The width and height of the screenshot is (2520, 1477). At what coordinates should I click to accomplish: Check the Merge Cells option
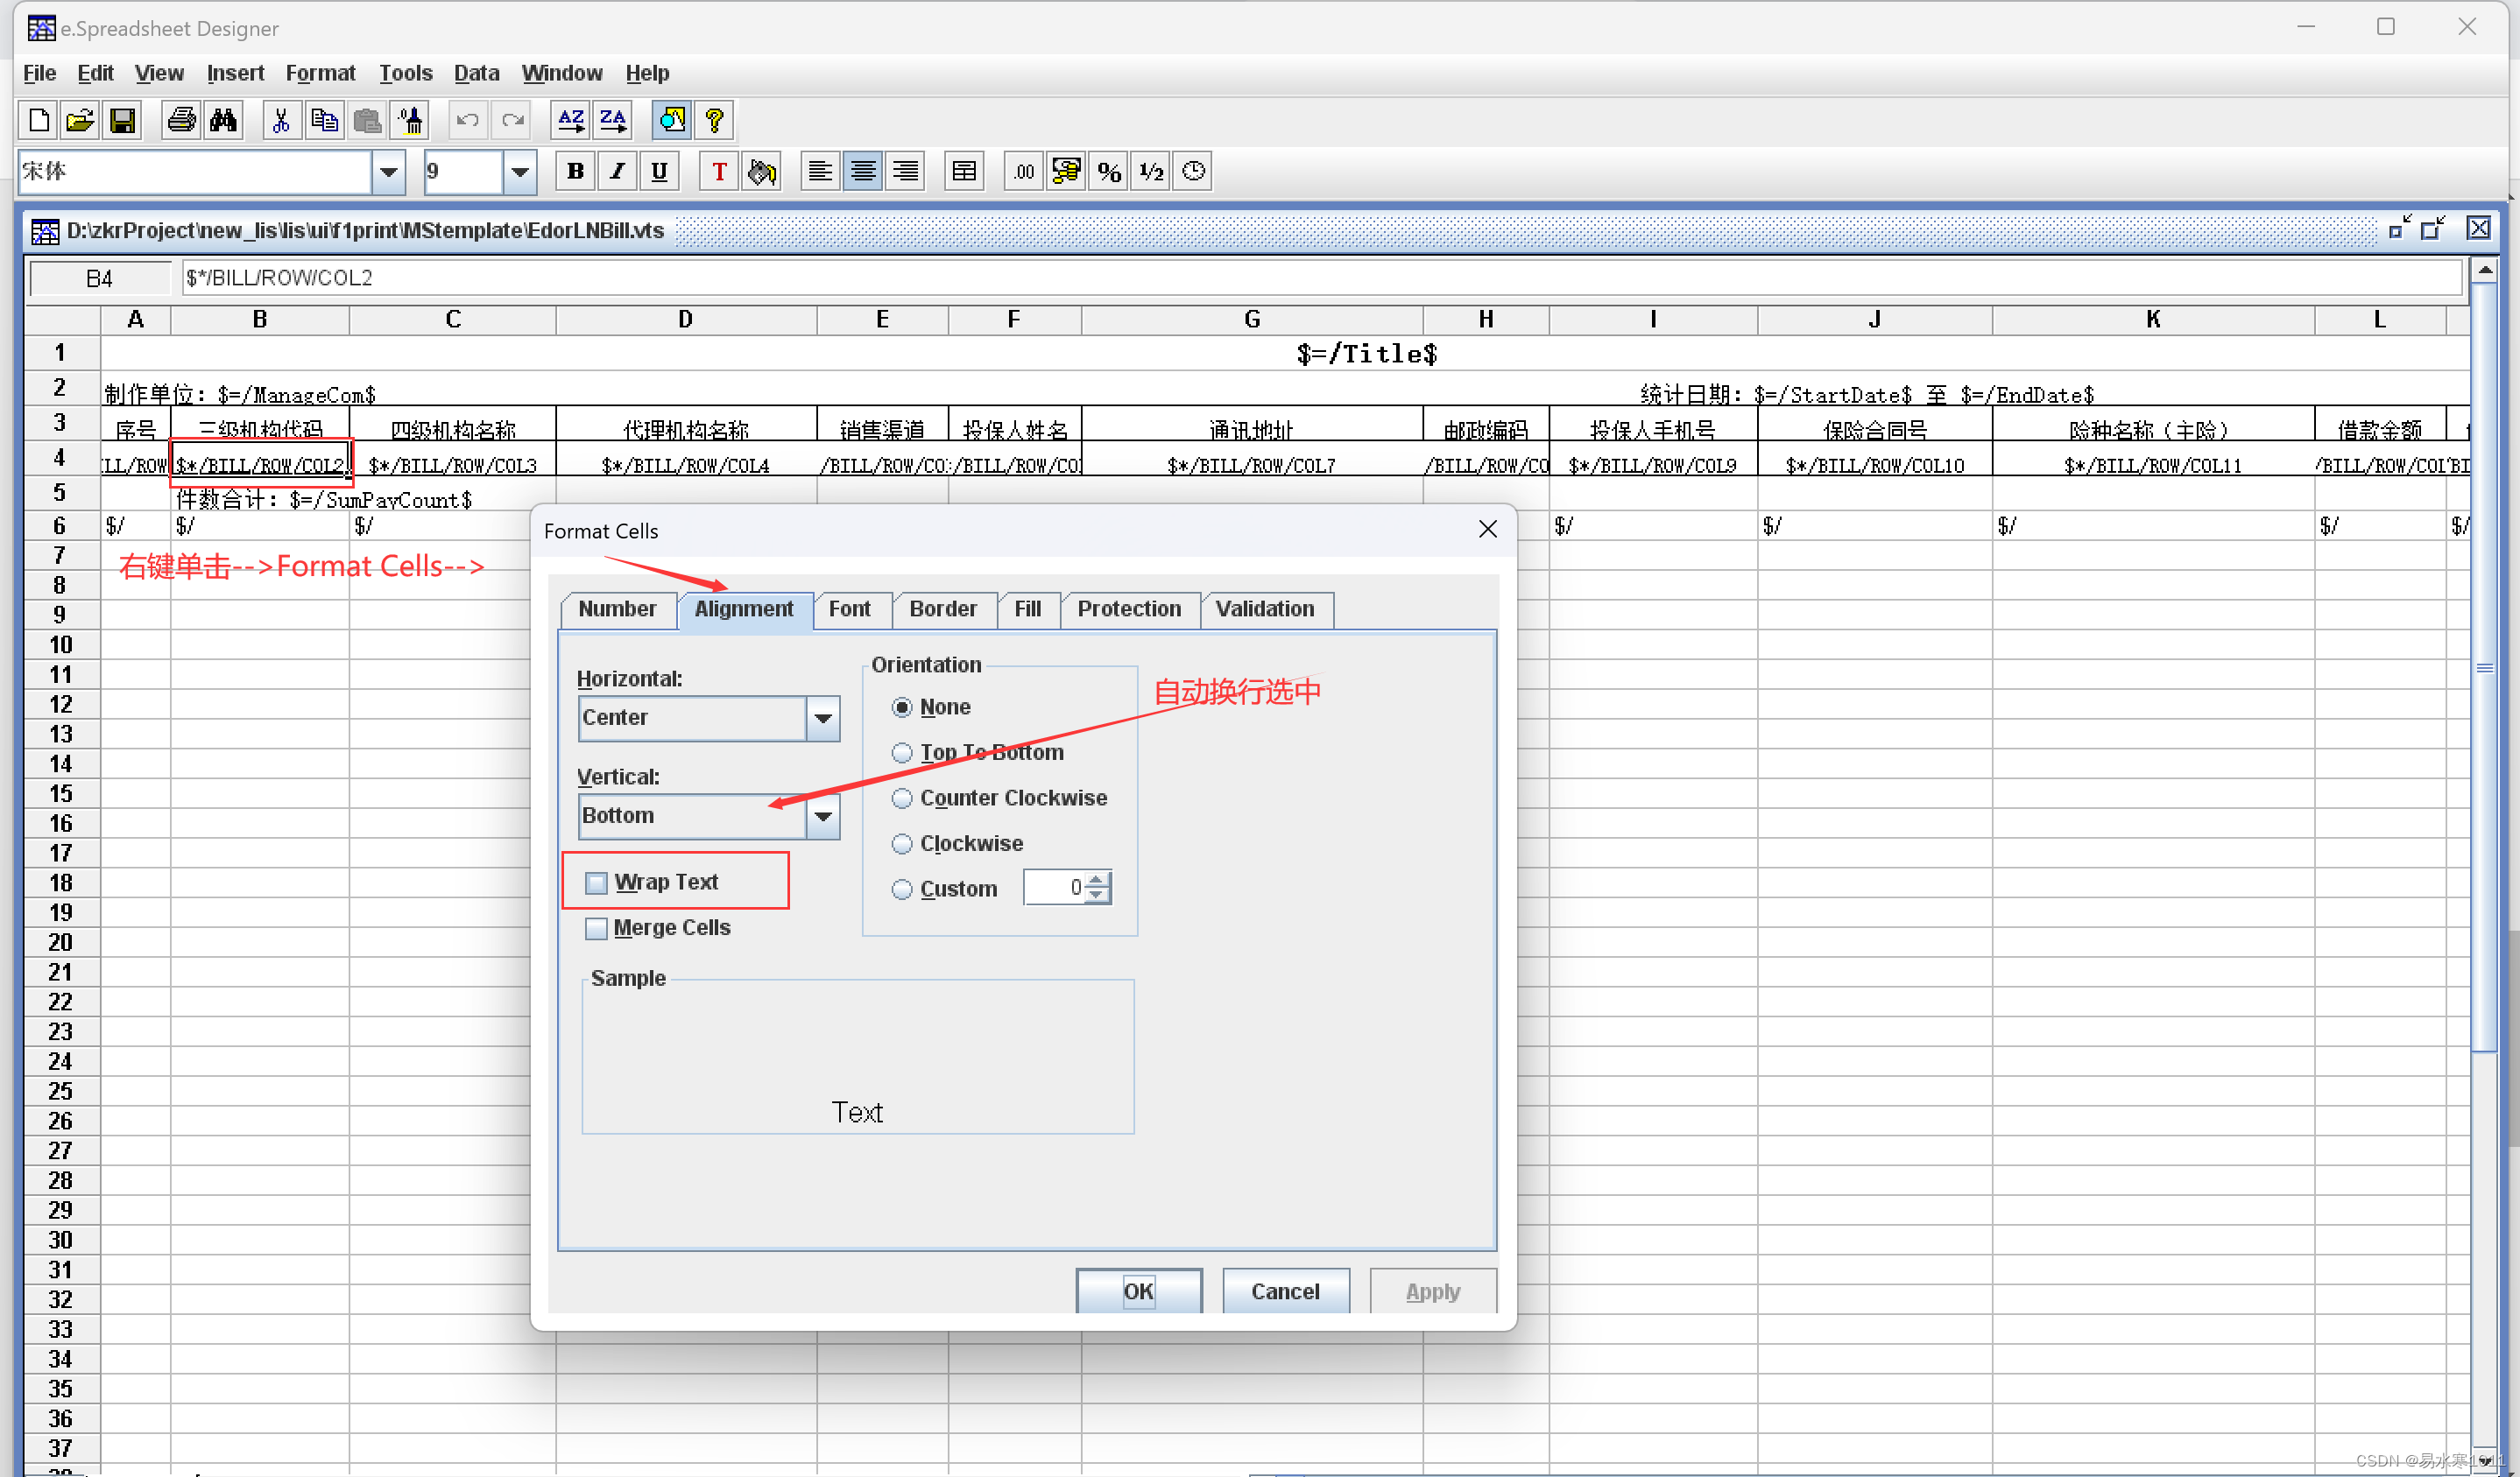[x=597, y=928]
